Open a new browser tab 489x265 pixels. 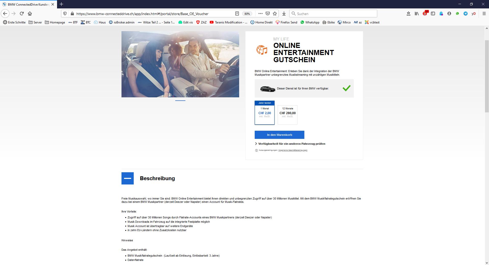pyautogui.click(x=61, y=4)
